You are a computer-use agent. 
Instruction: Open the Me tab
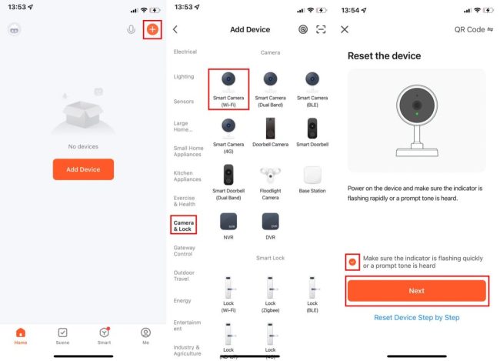tap(145, 336)
